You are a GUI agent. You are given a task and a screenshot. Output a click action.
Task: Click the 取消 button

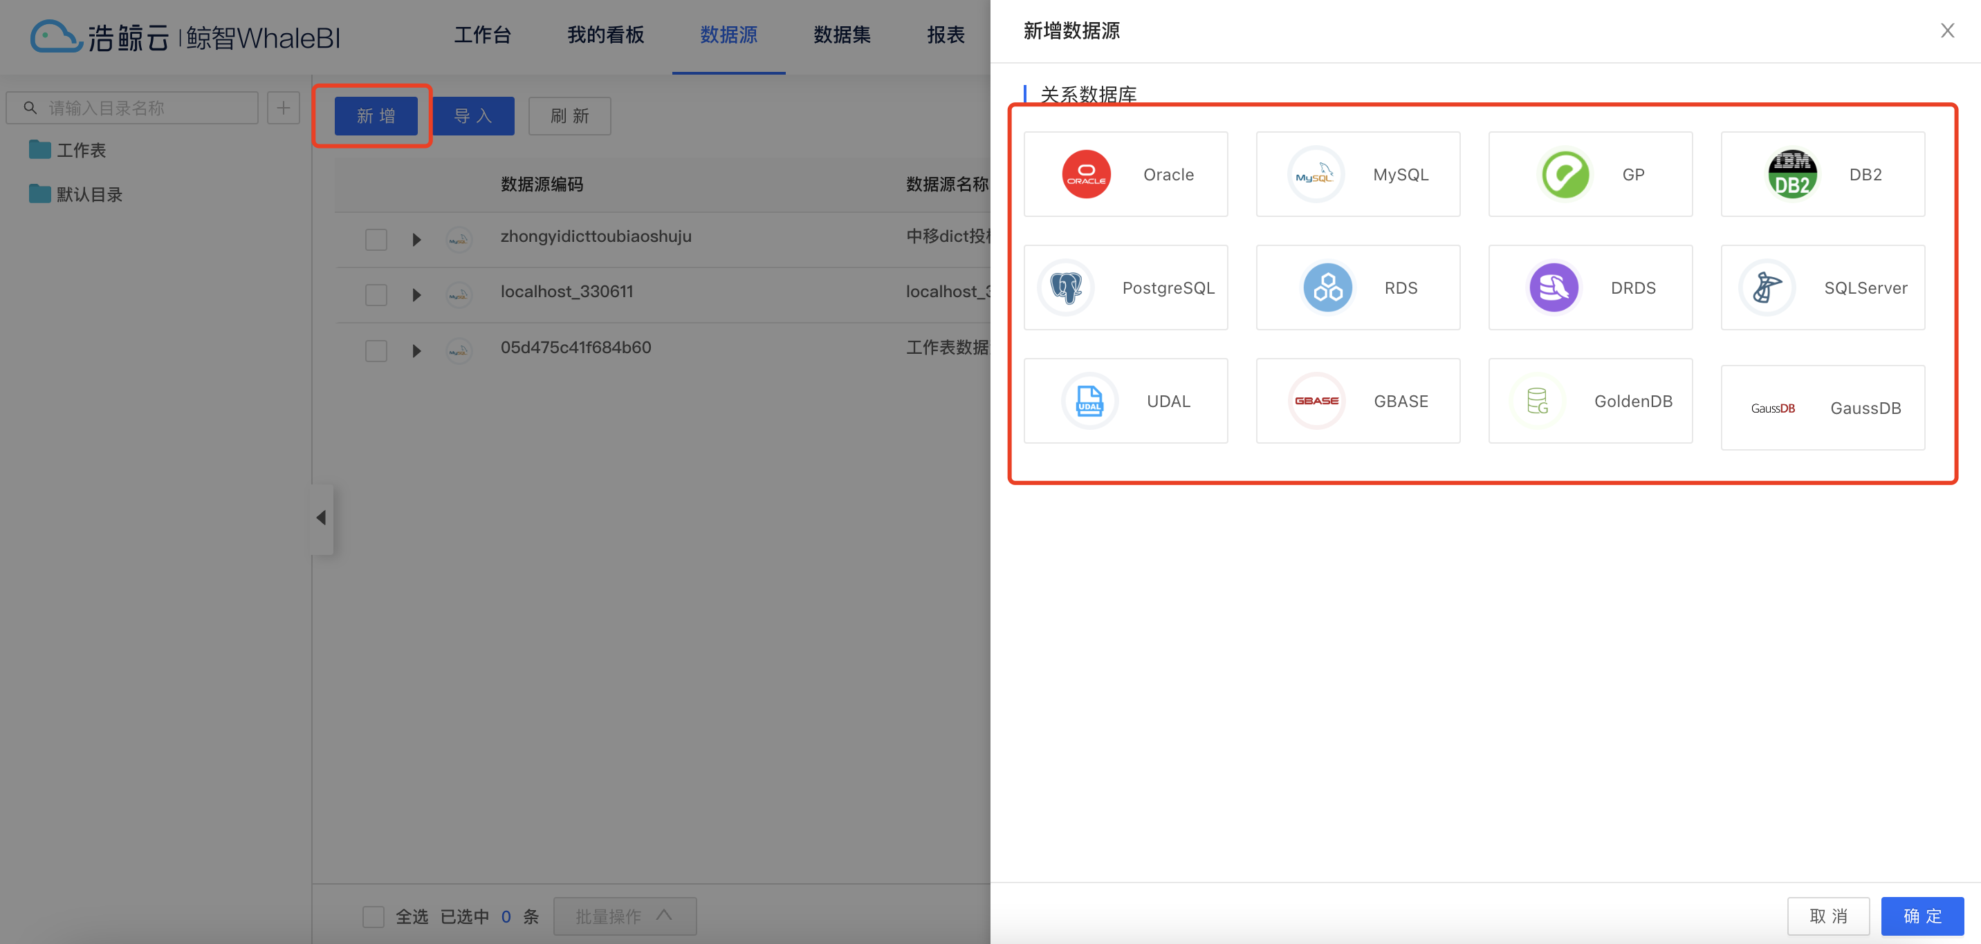point(1828,916)
